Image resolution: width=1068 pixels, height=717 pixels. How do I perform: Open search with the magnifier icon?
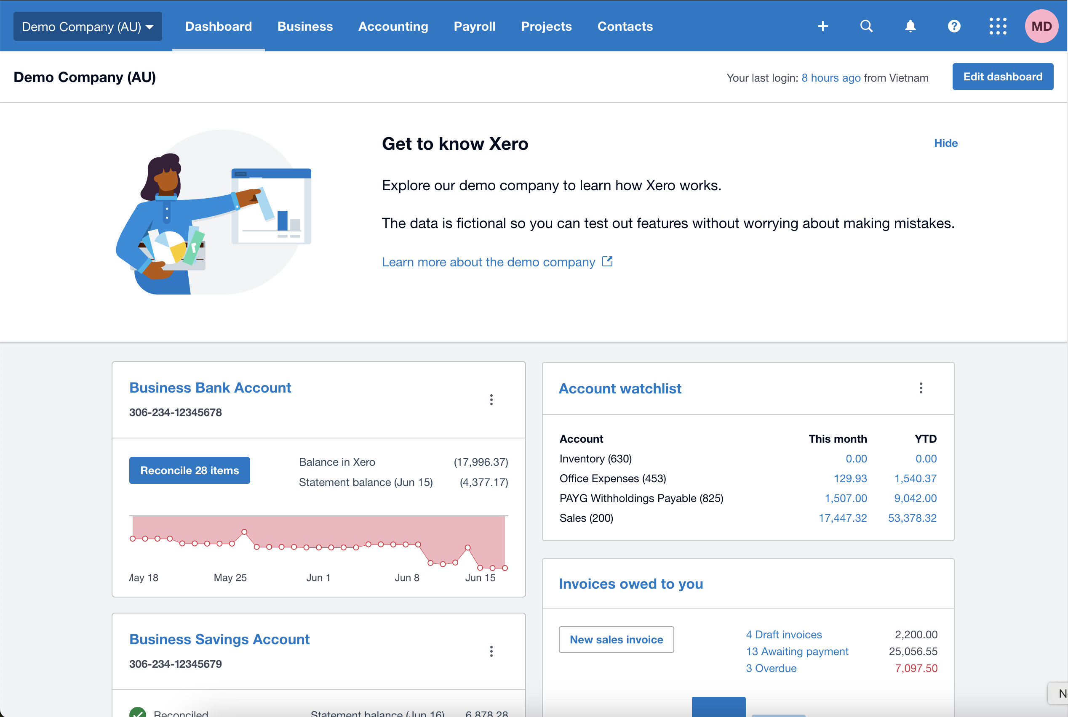[x=866, y=26]
